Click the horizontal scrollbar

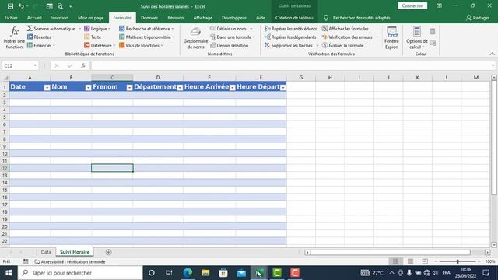click(391, 252)
